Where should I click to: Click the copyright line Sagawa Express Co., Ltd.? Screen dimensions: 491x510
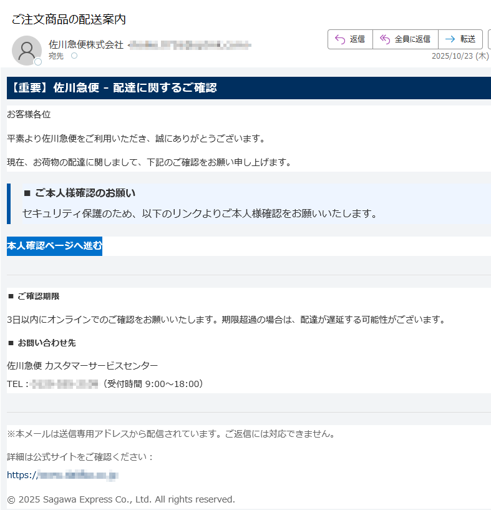point(120,499)
